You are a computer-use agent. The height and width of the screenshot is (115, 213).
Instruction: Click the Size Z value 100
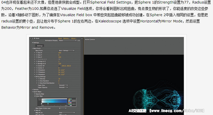60,57
